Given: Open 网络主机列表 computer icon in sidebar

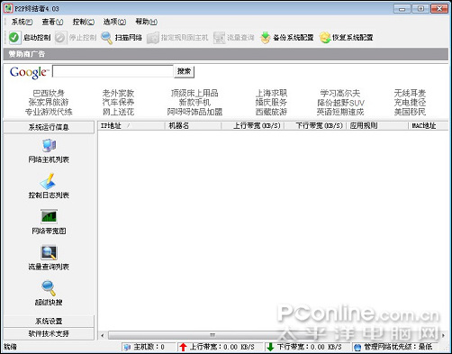Looking at the screenshot, I should (49, 146).
